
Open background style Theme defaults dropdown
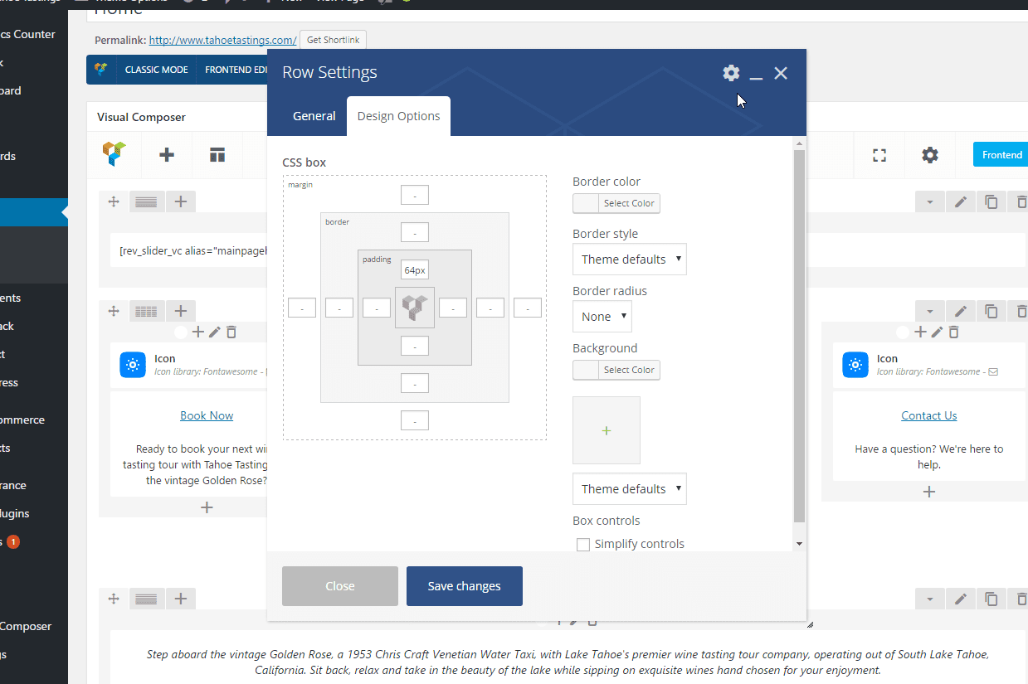[x=630, y=489]
